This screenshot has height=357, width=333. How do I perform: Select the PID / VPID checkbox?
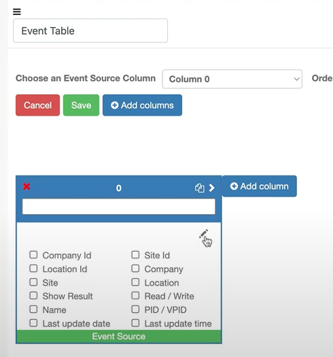coord(135,309)
